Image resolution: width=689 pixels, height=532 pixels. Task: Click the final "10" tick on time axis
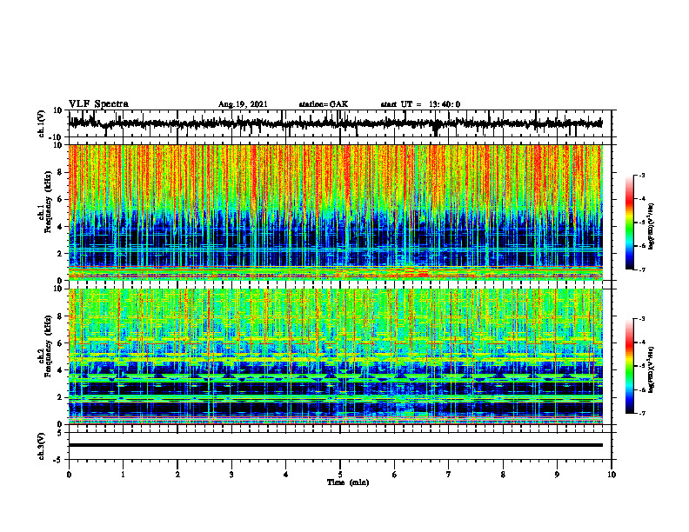click(x=612, y=475)
